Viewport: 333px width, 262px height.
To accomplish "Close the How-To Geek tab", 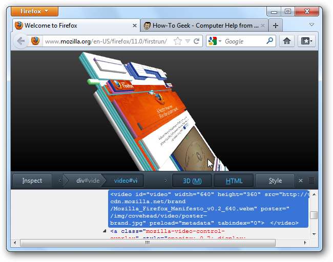I will [263, 26].
